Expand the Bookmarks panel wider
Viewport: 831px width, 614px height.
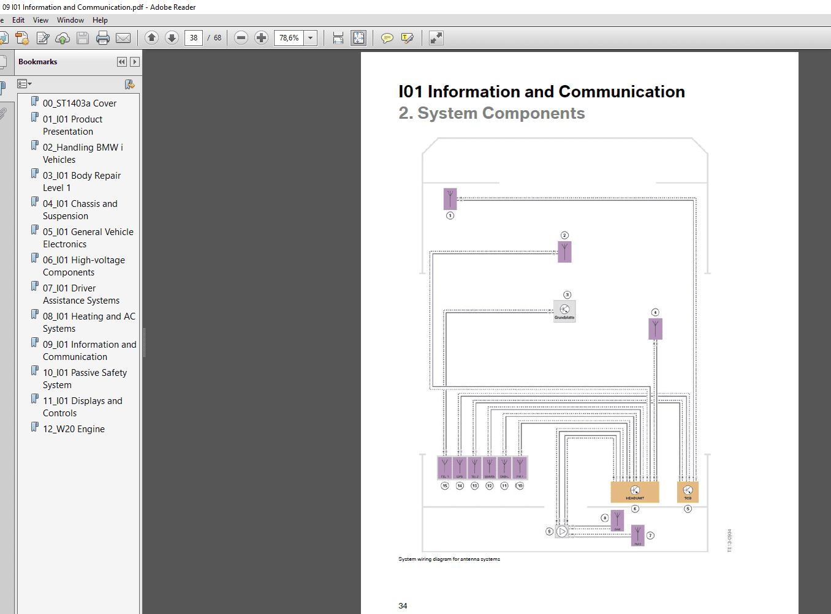click(135, 62)
